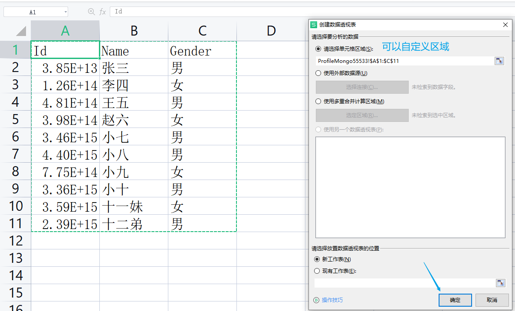Select row 1 header
515x311 pixels.
16,49
